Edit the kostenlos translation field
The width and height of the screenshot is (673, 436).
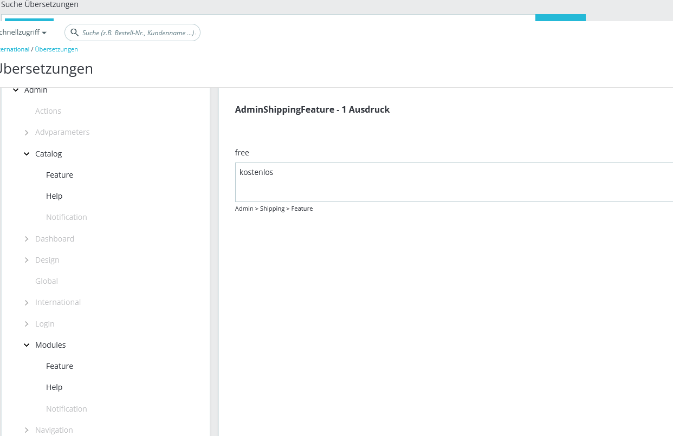(x=454, y=182)
